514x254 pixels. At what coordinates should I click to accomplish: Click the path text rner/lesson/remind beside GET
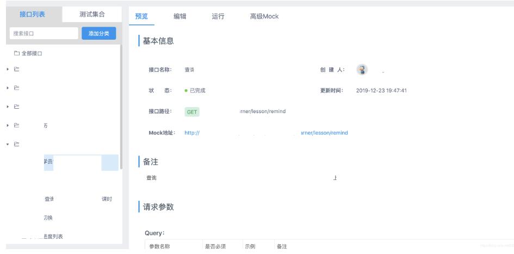click(x=263, y=111)
